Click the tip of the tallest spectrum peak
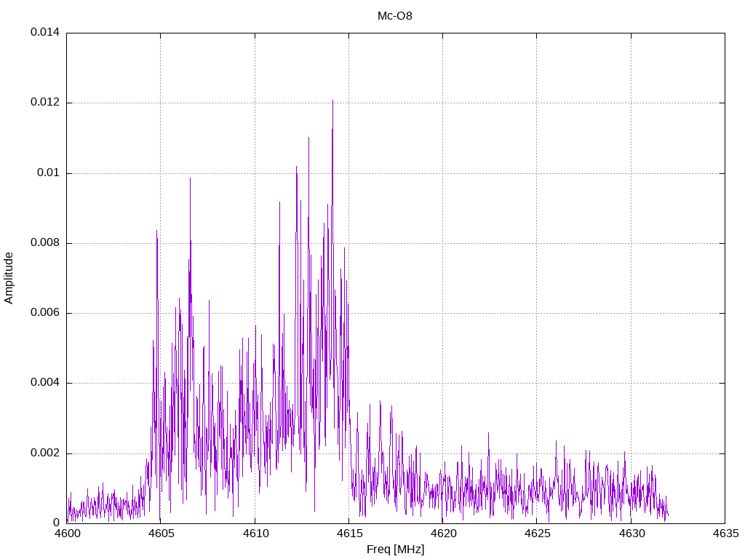 (332, 100)
